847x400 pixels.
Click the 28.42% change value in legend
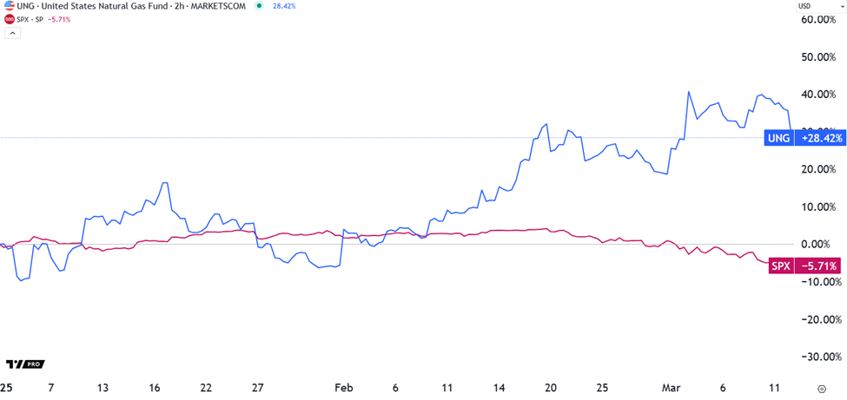[x=284, y=6]
